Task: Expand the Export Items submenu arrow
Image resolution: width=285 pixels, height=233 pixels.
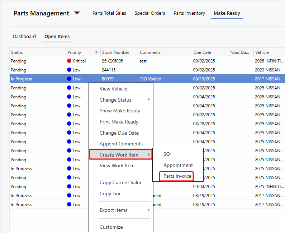Action: tap(149, 210)
